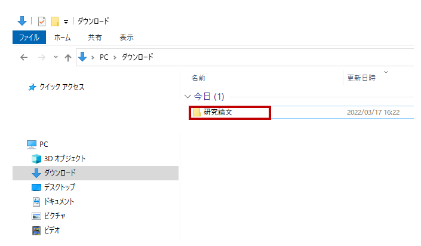Switch to the ホーム ribbon tab
The height and width of the screenshot is (246, 421).
pos(62,38)
